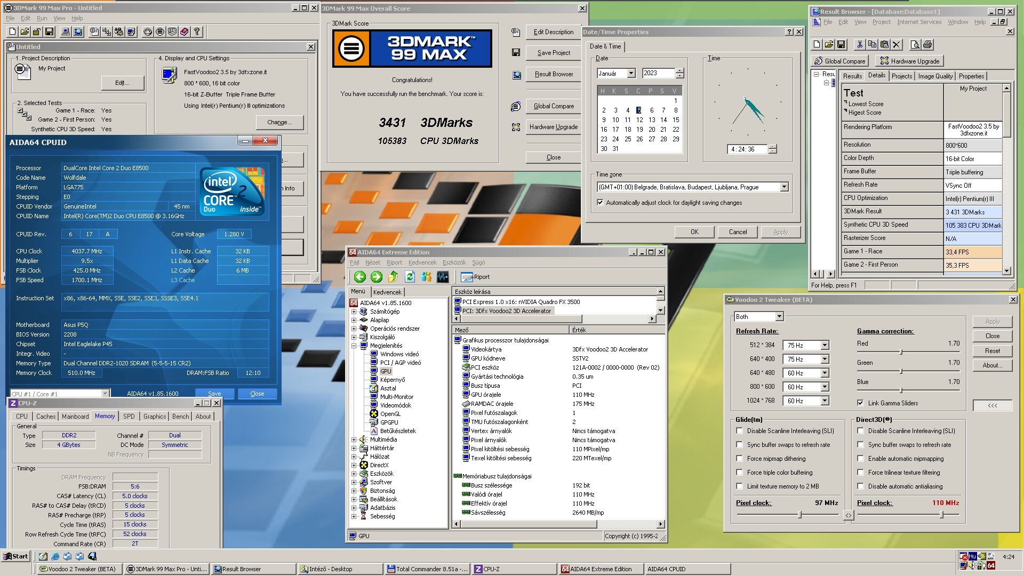Open the Windows Start menu
This screenshot has height=576, width=1024.
pos(16,556)
